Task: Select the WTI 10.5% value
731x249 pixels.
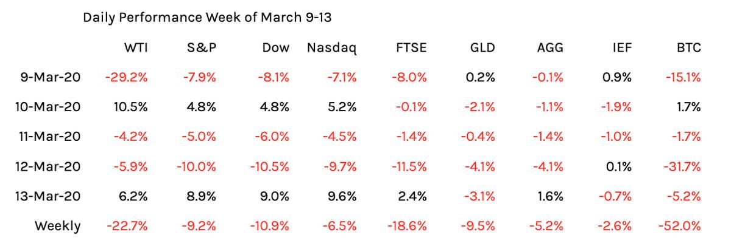Action: click(x=131, y=107)
